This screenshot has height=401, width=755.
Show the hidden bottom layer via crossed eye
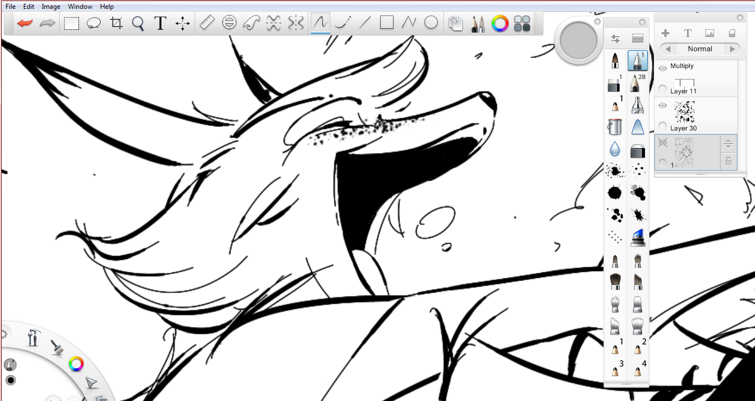(663, 143)
